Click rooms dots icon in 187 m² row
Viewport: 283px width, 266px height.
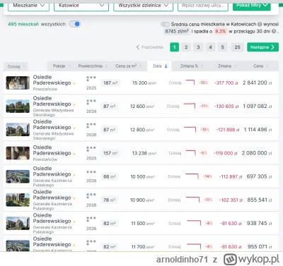tap(91, 78)
